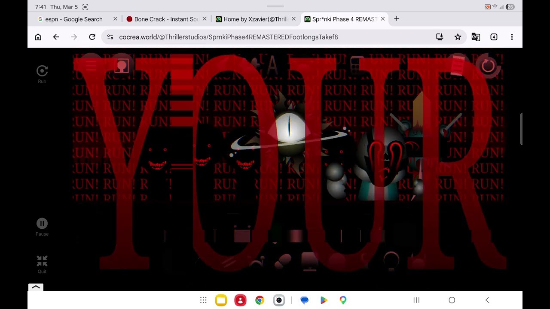Screen dimensions: 550x309
Task: Launch the Camera app
Action: click(279, 300)
